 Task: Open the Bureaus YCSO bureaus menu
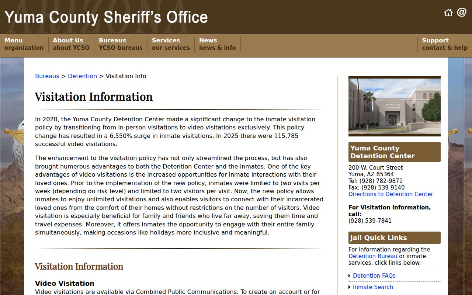(121, 44)
